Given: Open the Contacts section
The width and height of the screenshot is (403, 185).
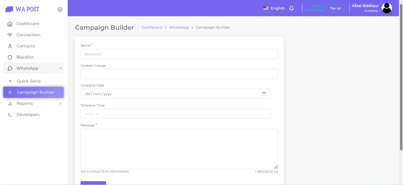Looking at the screenshot, I should coord(25,46).
